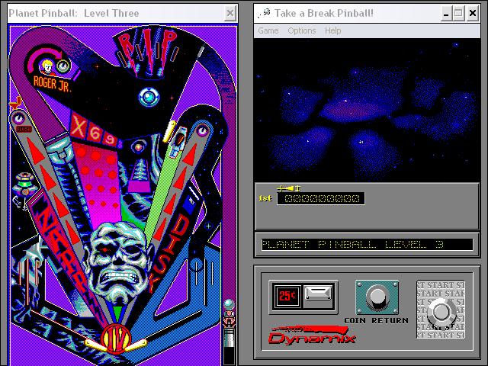Click the red toilet icon
Image resolution: width=488 pixels, height=366 pixels.
click(x=15, y=102)
